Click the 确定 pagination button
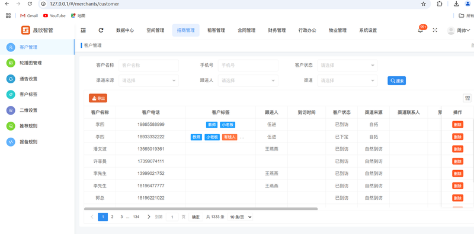Viewport: 474px width, 234px height. (x=196, y=217)
